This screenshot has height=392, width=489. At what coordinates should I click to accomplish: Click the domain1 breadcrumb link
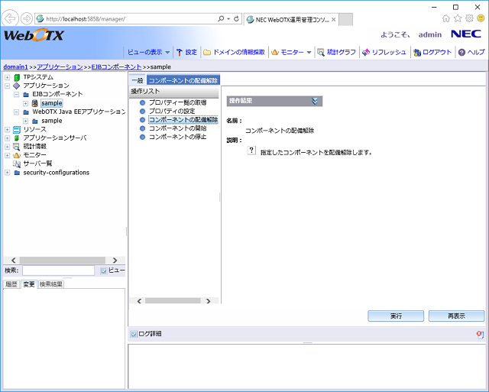point(15,67)
